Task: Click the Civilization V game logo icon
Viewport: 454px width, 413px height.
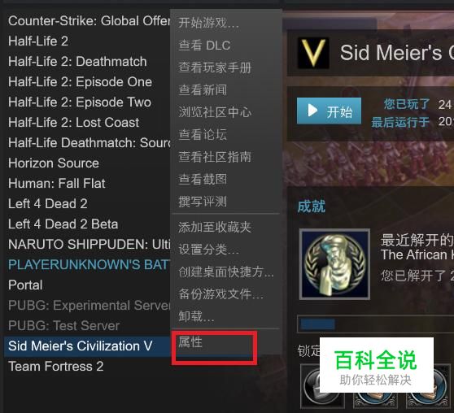Action: click(313, 53)
